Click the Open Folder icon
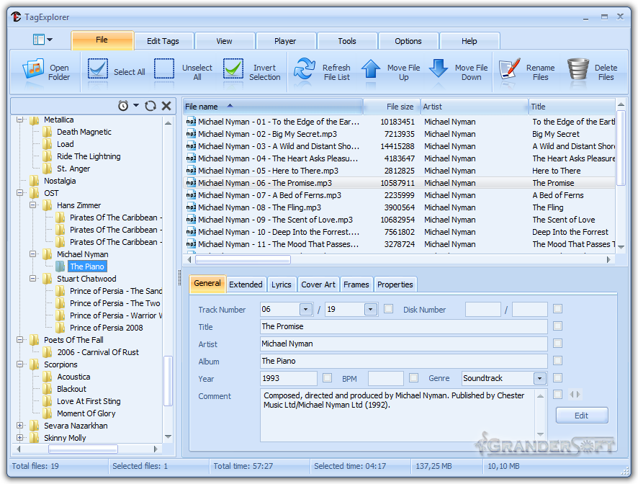Screen dimensions: 638x484 coord(33,71)
